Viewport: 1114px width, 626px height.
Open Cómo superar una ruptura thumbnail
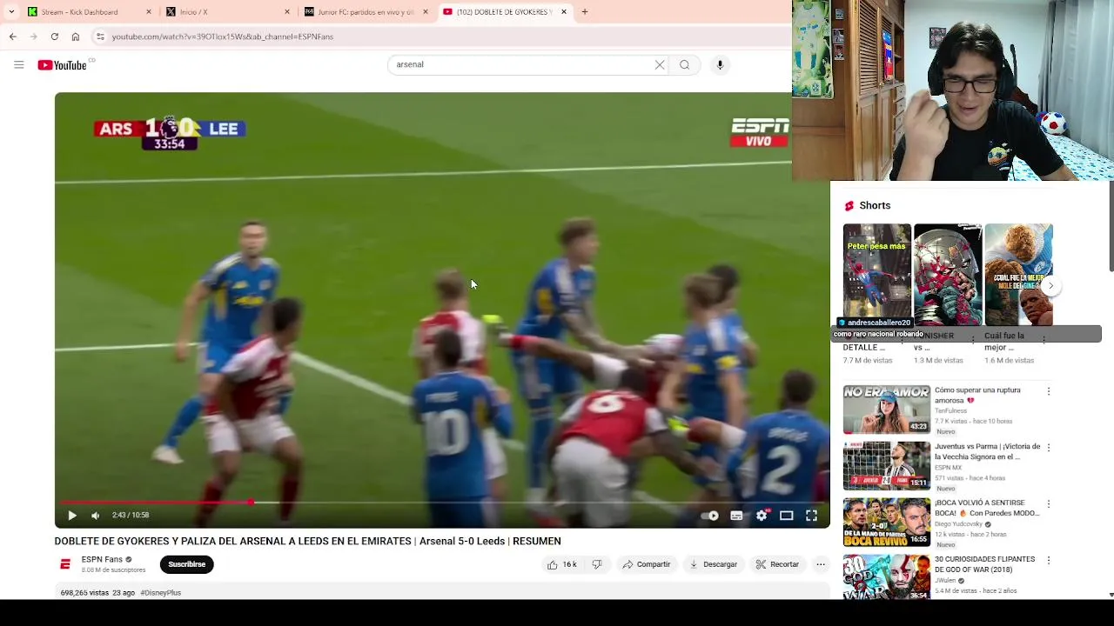(886, 410)
